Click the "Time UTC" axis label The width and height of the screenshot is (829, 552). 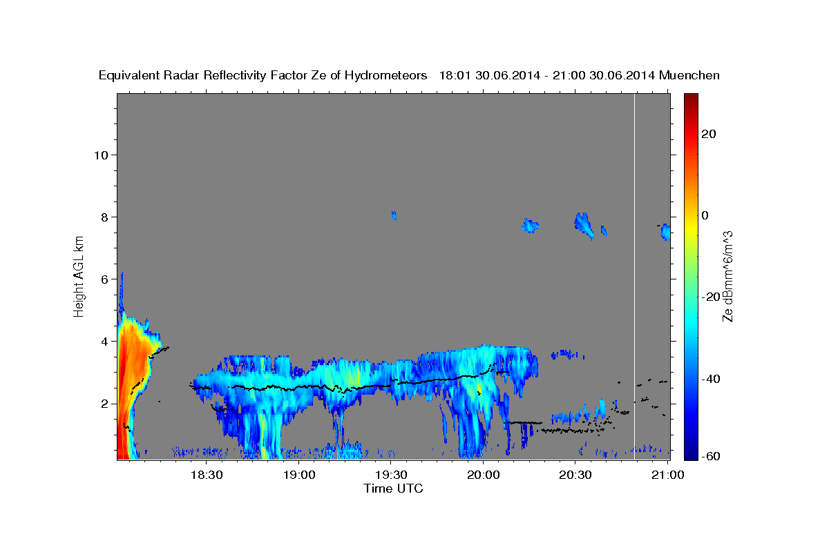[393, 489]
